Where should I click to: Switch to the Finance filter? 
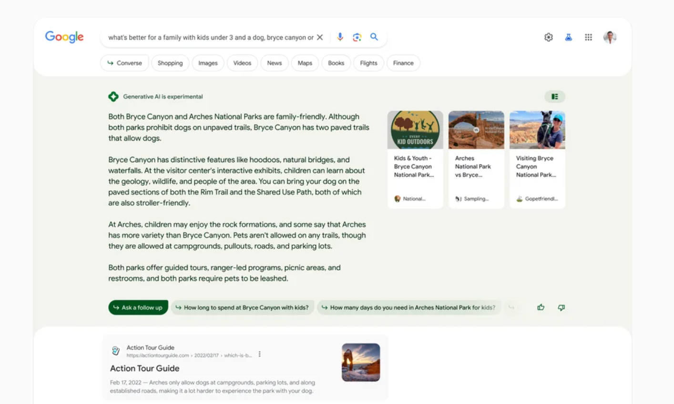tap(403, 63)
